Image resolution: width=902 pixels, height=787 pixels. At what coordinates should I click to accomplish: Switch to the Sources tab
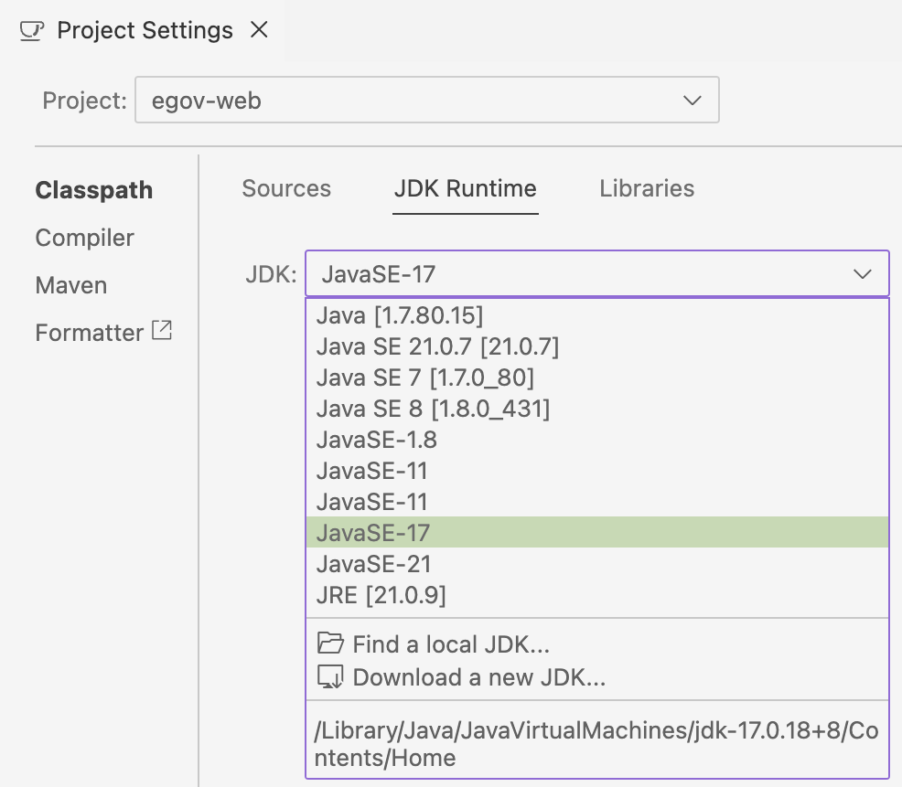click(x=286, y=188)
